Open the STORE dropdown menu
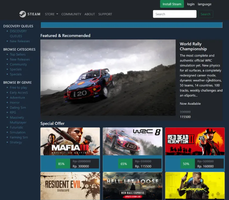The image size is (229, 200). (51, 14)
